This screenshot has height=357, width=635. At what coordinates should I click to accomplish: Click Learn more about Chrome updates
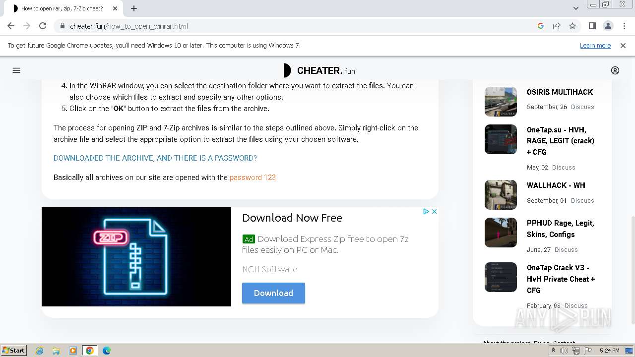tap(595, 45)
